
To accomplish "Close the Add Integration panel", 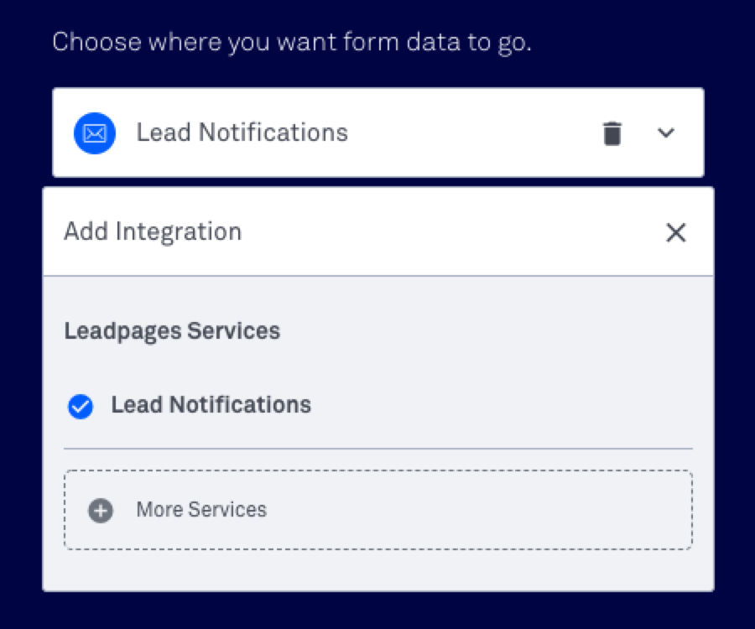I will [x=676, y=232].
